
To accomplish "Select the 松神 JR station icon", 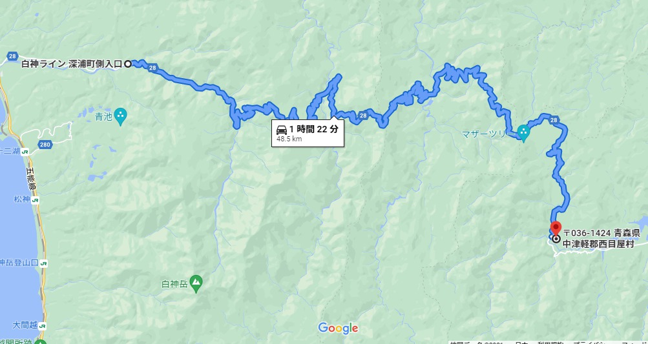I will tap(36, 200).
